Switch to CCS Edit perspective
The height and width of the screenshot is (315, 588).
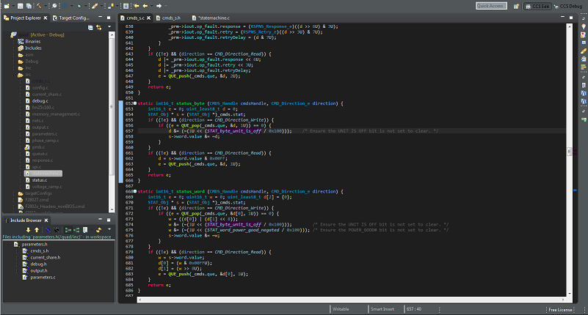coord(537,6)
